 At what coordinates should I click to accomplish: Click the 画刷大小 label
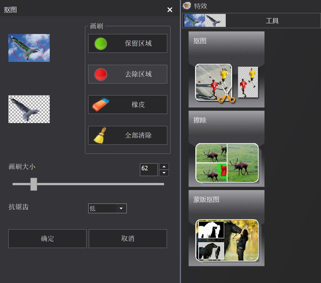[22, 166]
